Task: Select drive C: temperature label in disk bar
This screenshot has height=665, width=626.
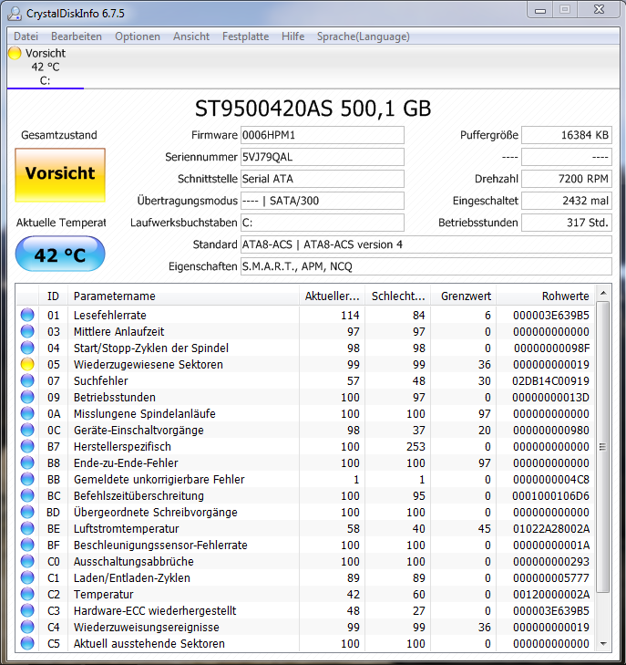Action: (x=46, y=67)
